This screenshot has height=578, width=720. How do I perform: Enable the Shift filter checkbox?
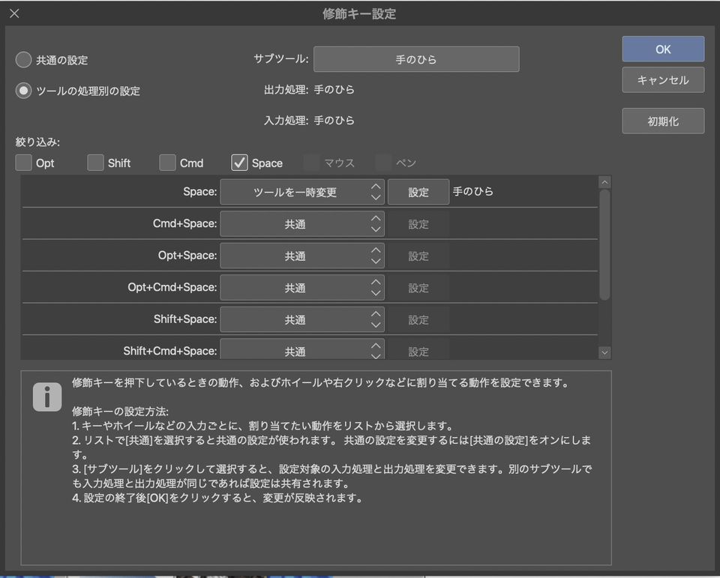pyautogui.click(x=95, y=162)
